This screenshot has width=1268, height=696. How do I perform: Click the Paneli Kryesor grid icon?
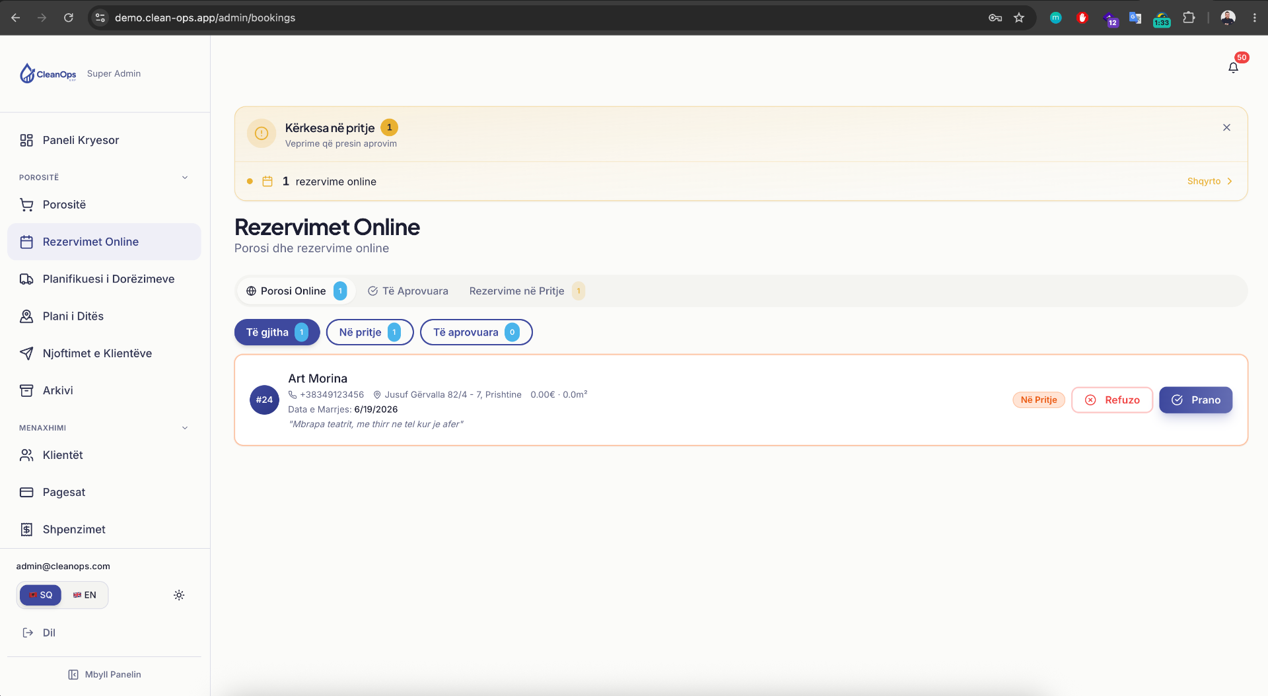26,140
